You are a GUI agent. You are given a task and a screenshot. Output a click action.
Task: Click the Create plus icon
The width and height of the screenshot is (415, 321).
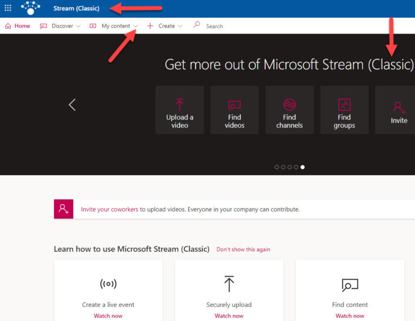pos(150,26)
